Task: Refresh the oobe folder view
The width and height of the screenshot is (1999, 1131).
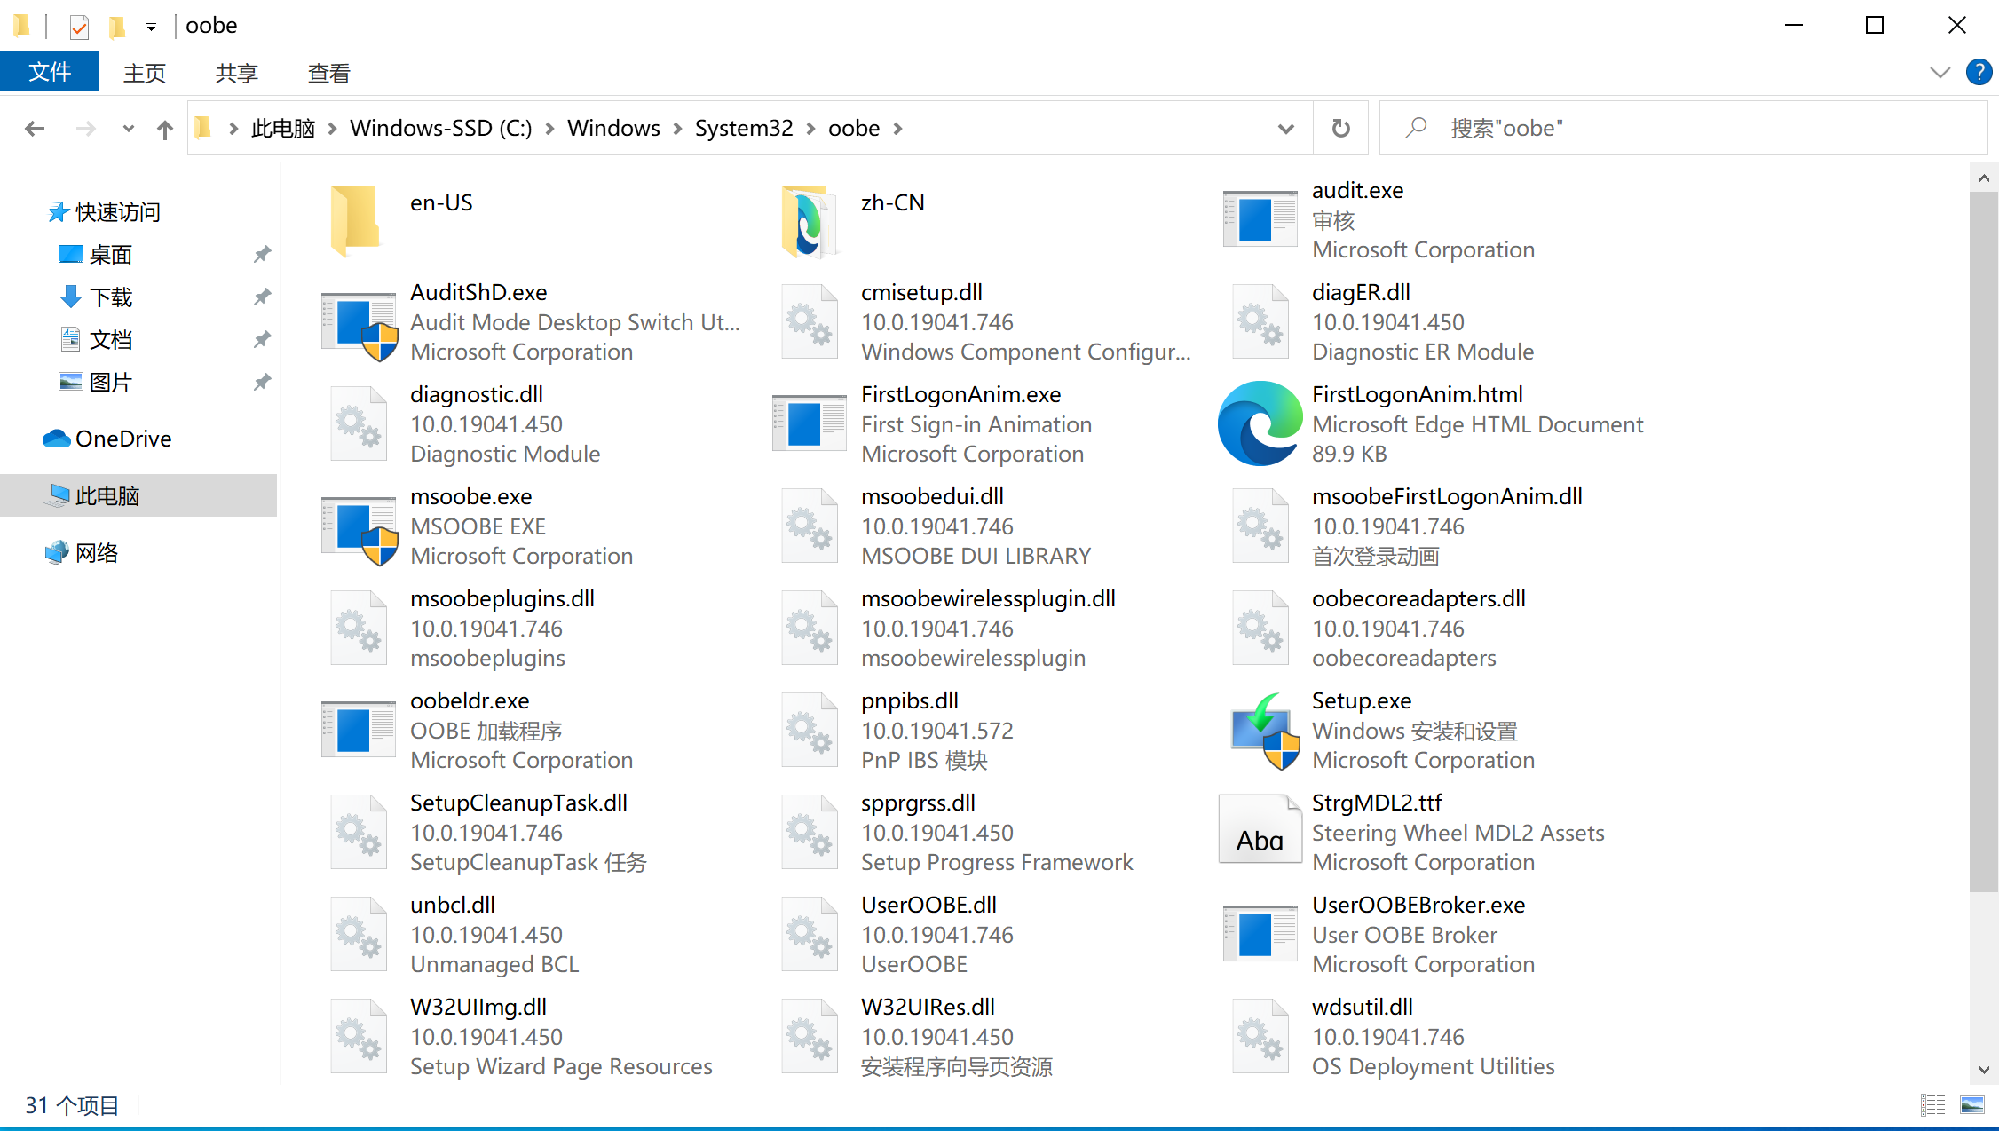Action: (1340, 129)
